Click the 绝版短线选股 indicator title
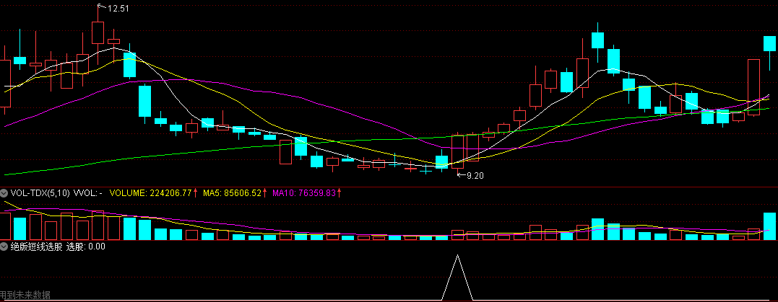This screenshot has height=302, width=778. [x=36, y=246]
